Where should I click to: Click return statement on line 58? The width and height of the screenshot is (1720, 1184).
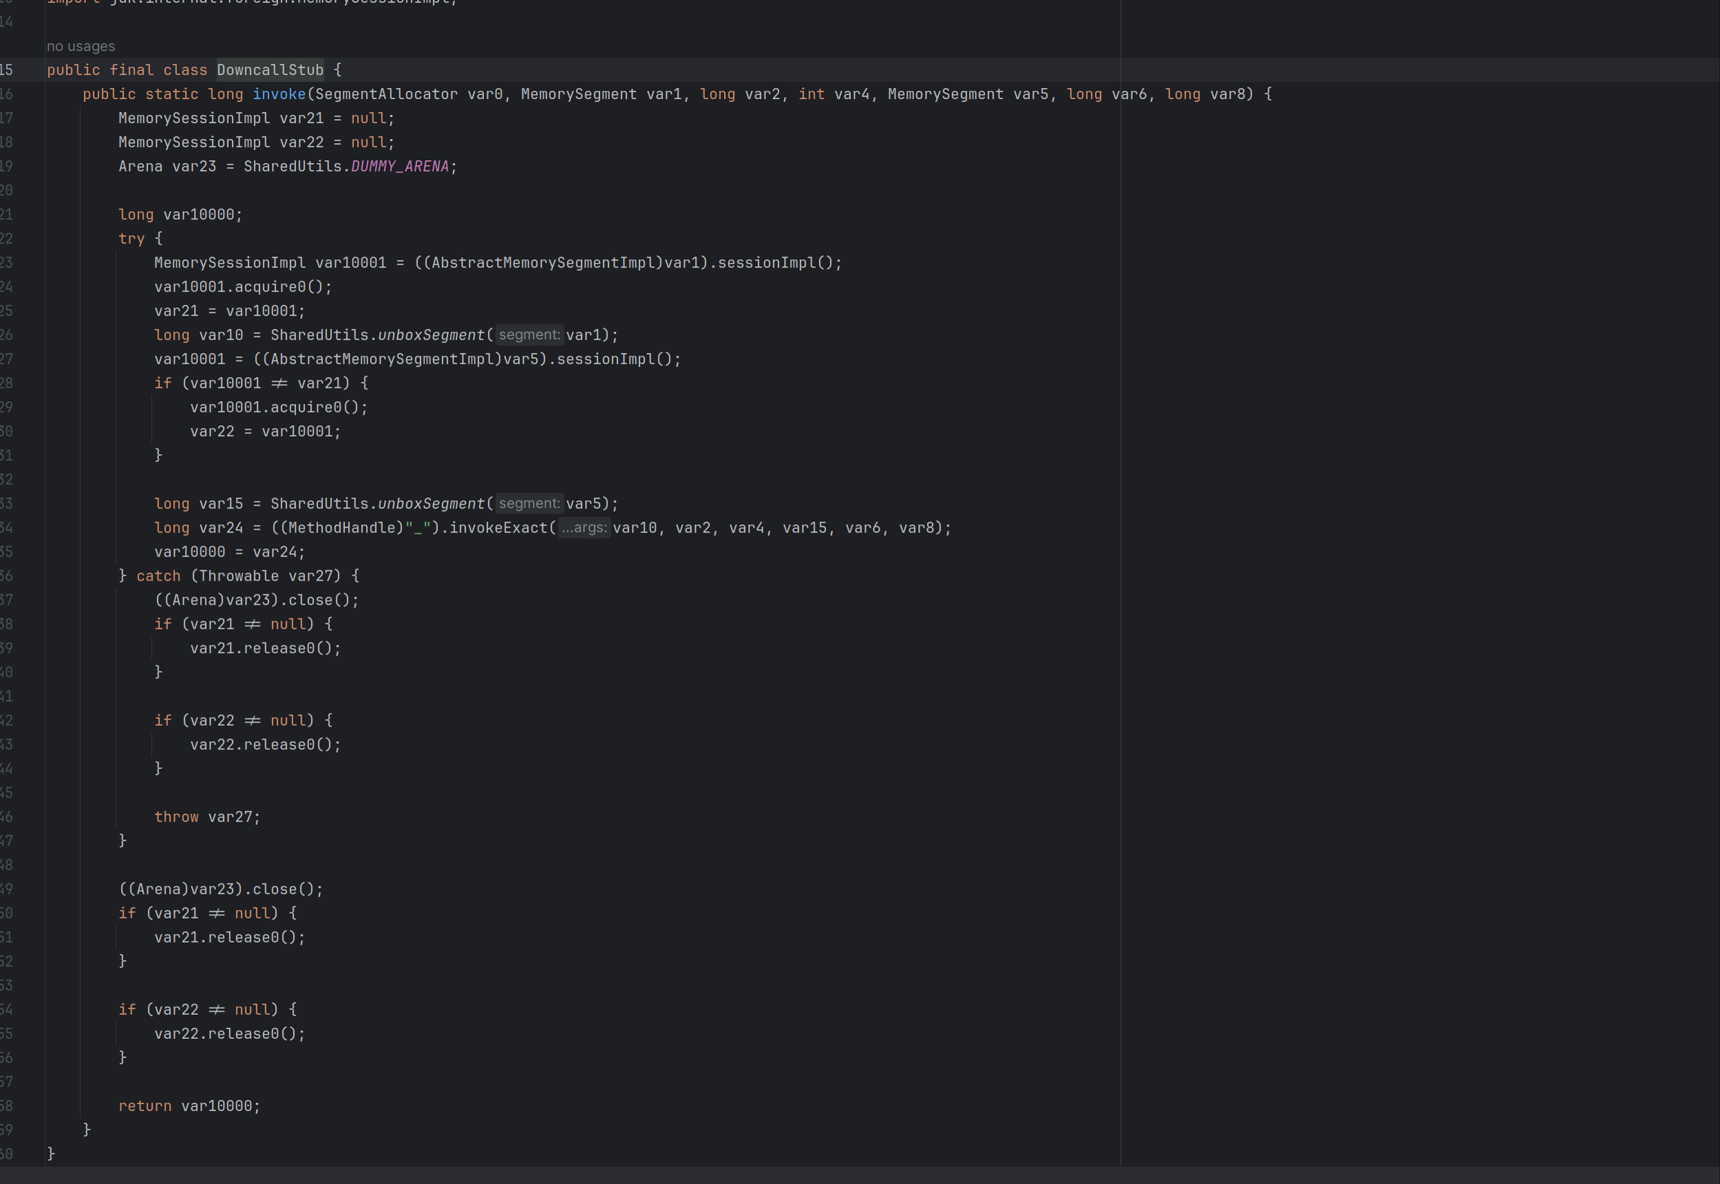pos(188,1106)
